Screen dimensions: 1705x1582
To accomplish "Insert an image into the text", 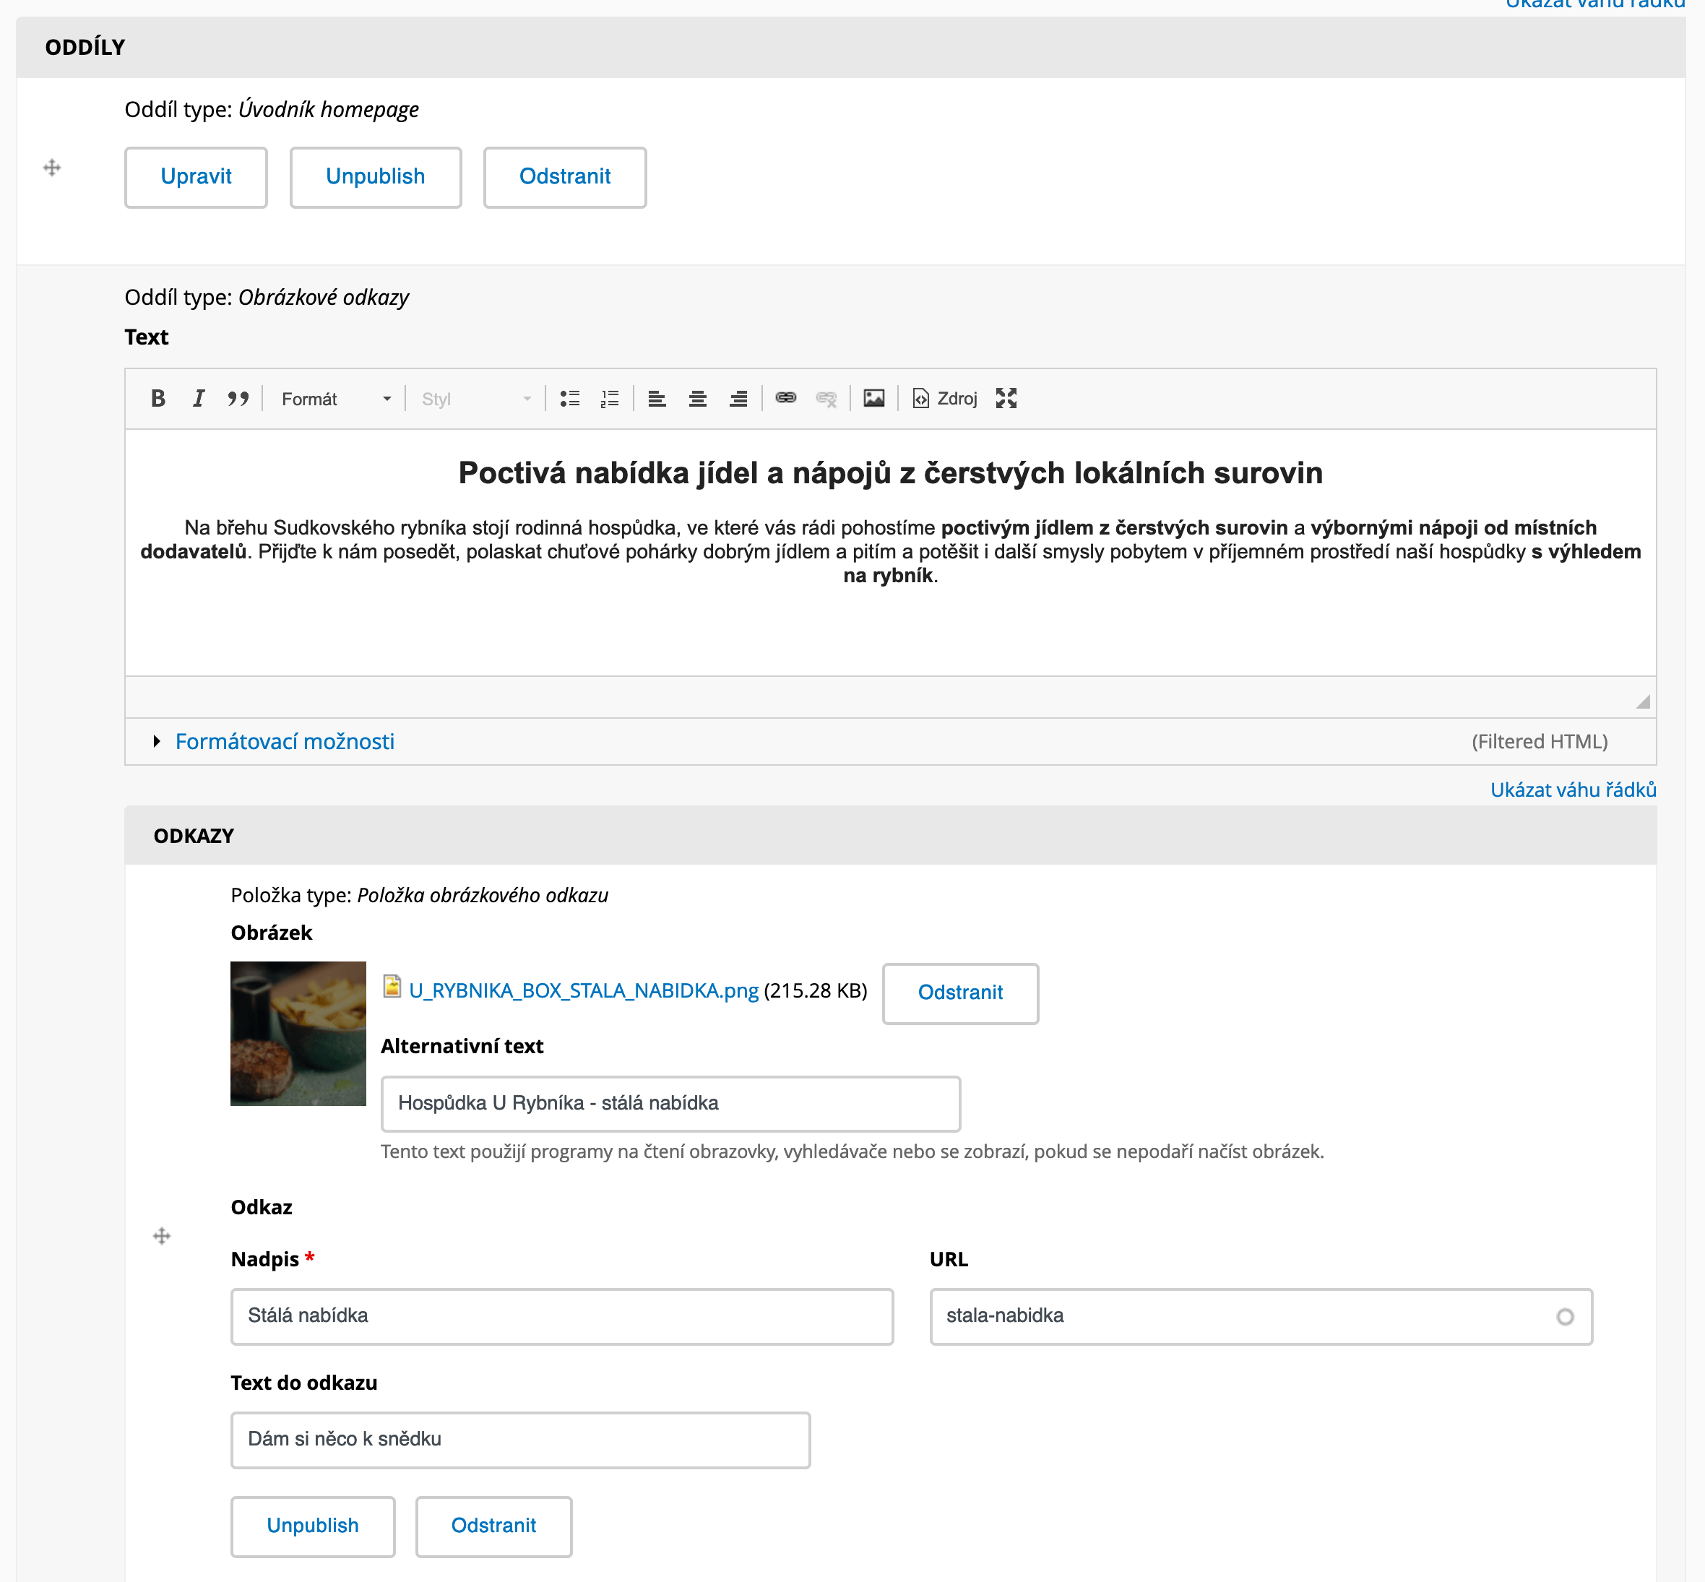I will 874,398.
